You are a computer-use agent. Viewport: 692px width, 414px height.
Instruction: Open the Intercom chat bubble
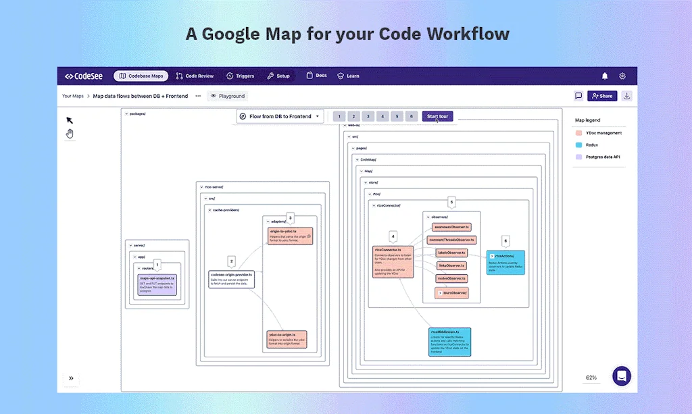pos(621,376)
